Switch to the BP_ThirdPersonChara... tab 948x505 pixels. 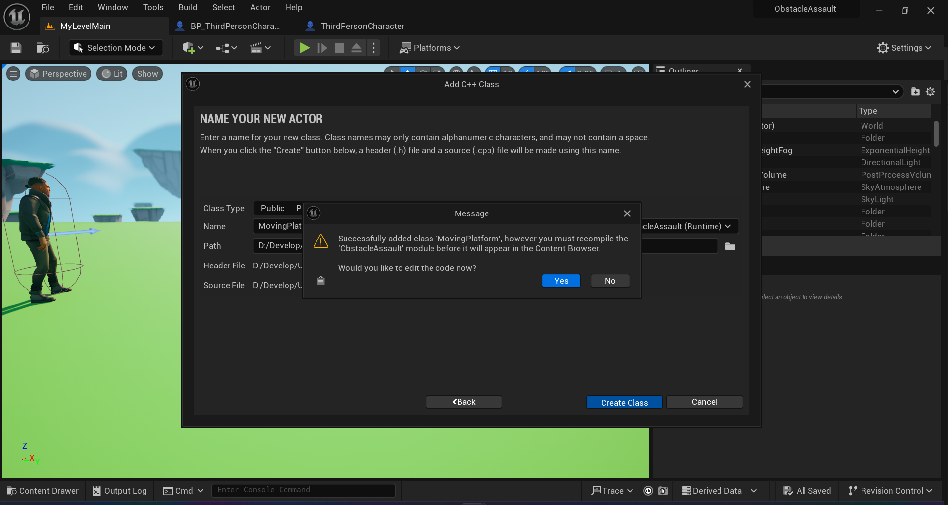coord(229,26)
